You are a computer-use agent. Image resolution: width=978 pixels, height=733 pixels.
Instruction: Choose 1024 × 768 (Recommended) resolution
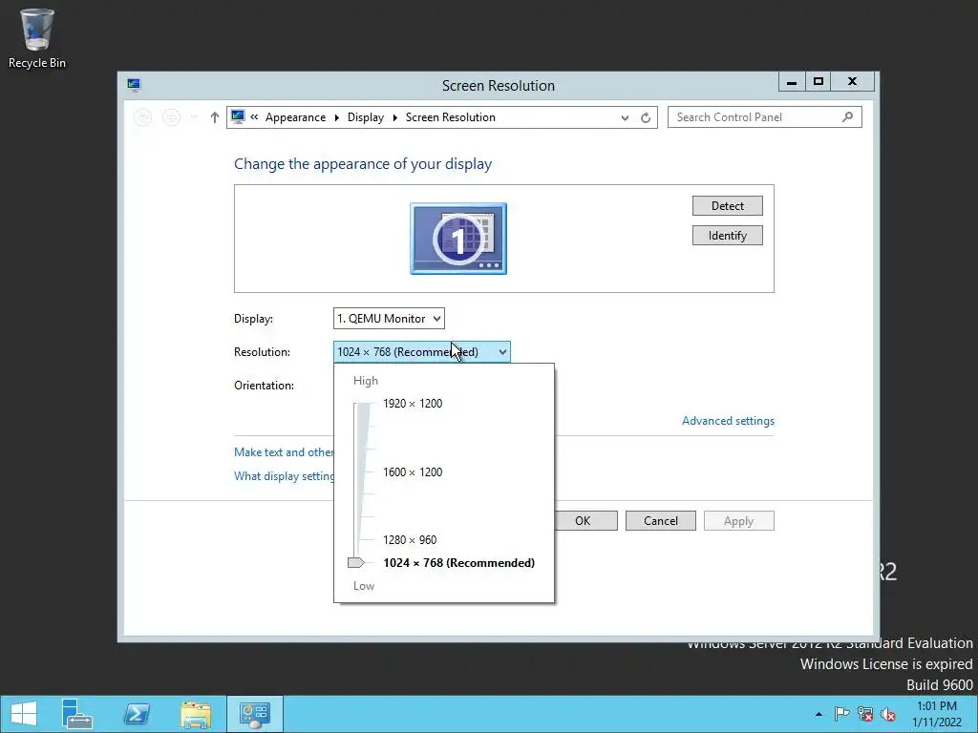[459, 563]
